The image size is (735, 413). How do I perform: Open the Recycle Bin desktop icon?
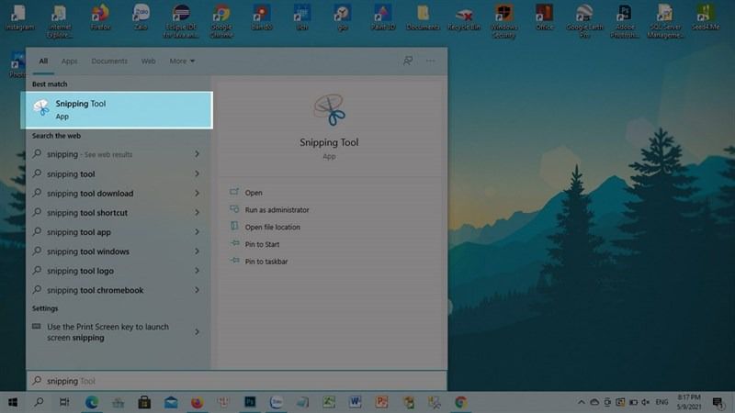[464, 18]
